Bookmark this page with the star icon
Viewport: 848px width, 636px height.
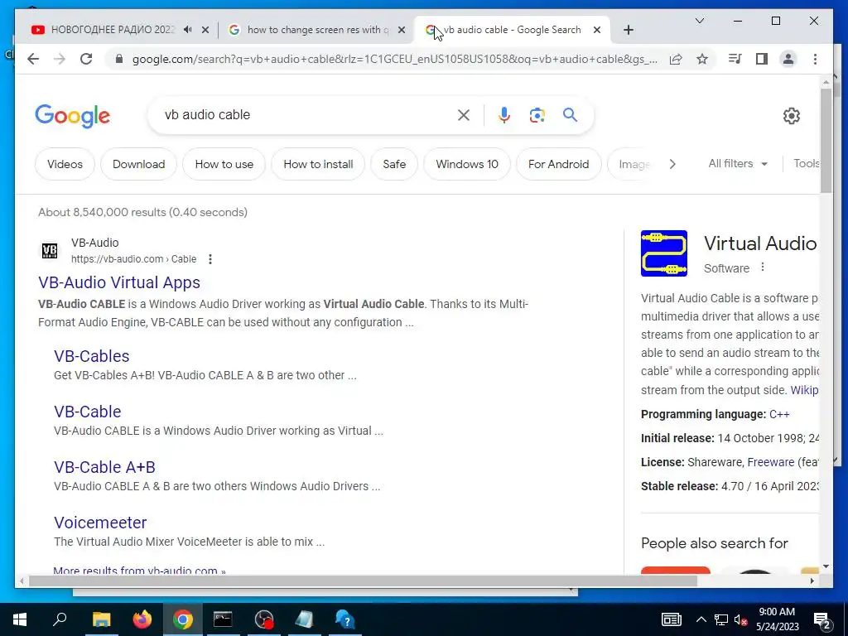[x=702, y=59]
